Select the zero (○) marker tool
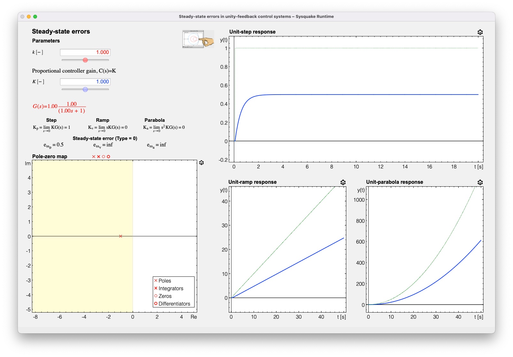The image size is (513, 357). point(103,157)
